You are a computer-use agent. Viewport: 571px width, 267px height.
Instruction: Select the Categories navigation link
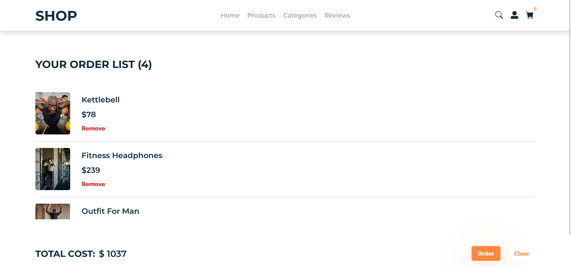tap(300, 15)
